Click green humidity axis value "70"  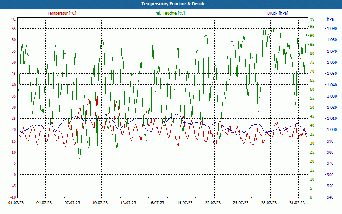pyautogui.click(x=313, y=71)
